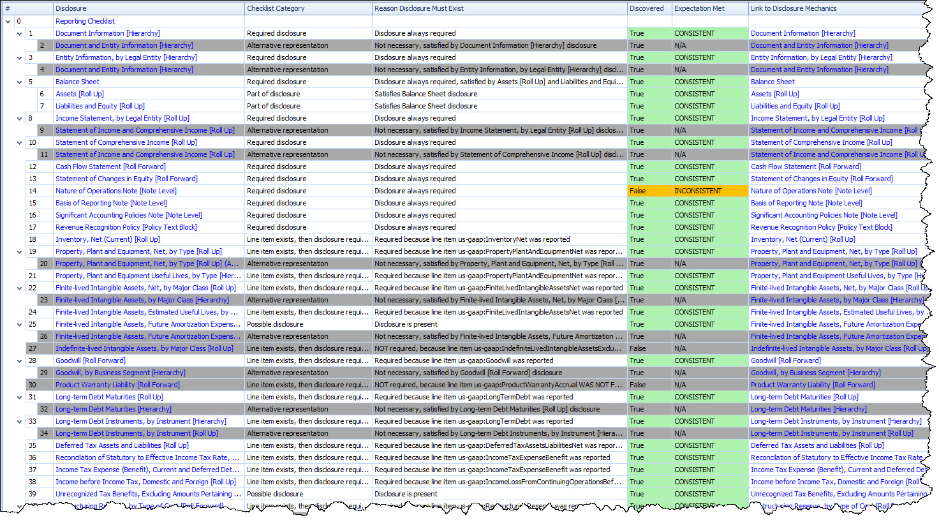Open Goodwill [Roll Forward] in Disclosure column

pos(91,360)
